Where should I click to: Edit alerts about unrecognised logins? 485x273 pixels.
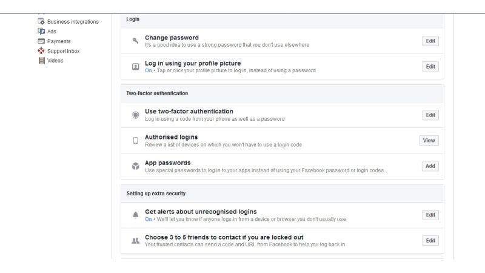430,215
